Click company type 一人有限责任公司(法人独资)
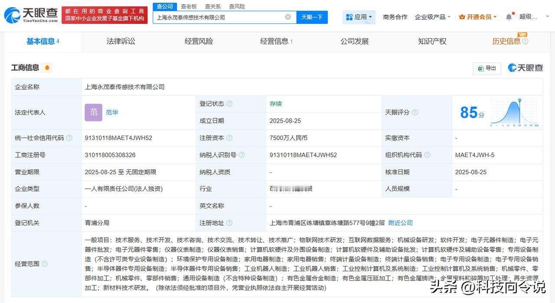 pos(124,189)
